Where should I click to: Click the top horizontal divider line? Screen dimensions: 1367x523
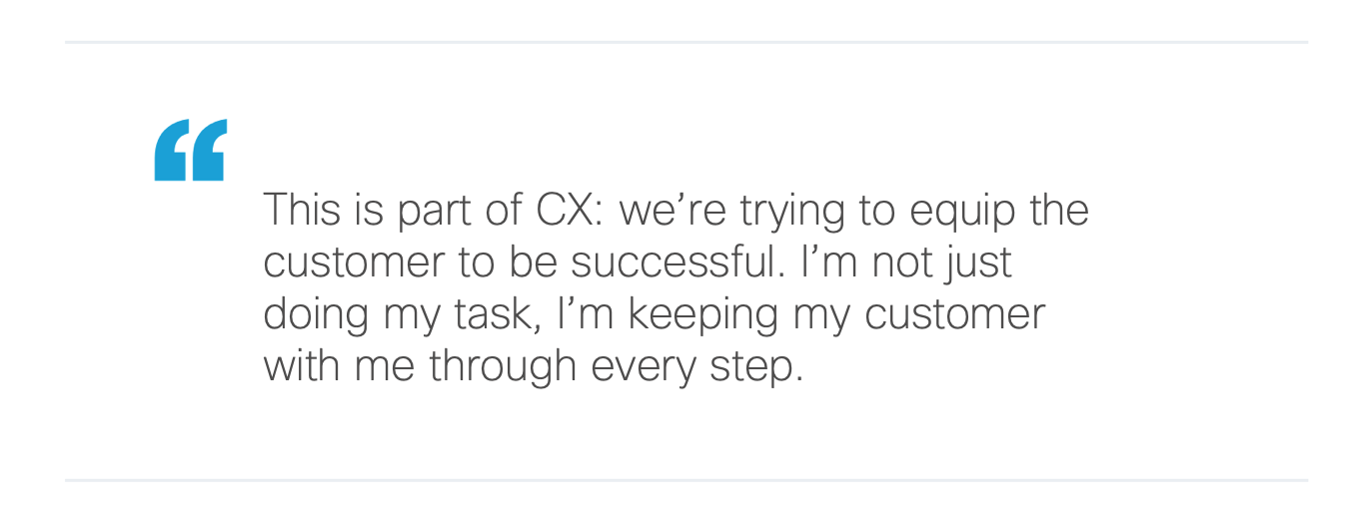[x=685, y=42]
